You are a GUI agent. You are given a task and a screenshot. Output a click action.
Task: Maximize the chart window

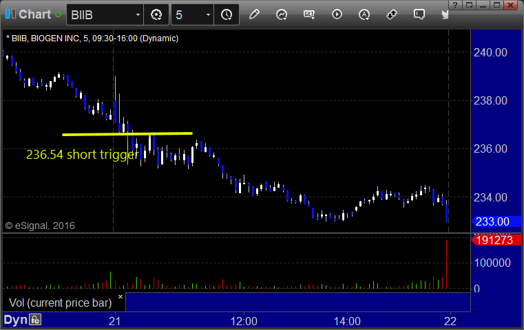click(x=497, y=5)
